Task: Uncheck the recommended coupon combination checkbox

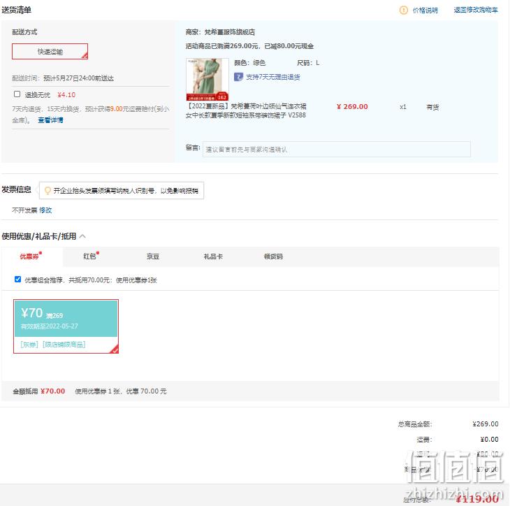Action: tap(18, 279)
